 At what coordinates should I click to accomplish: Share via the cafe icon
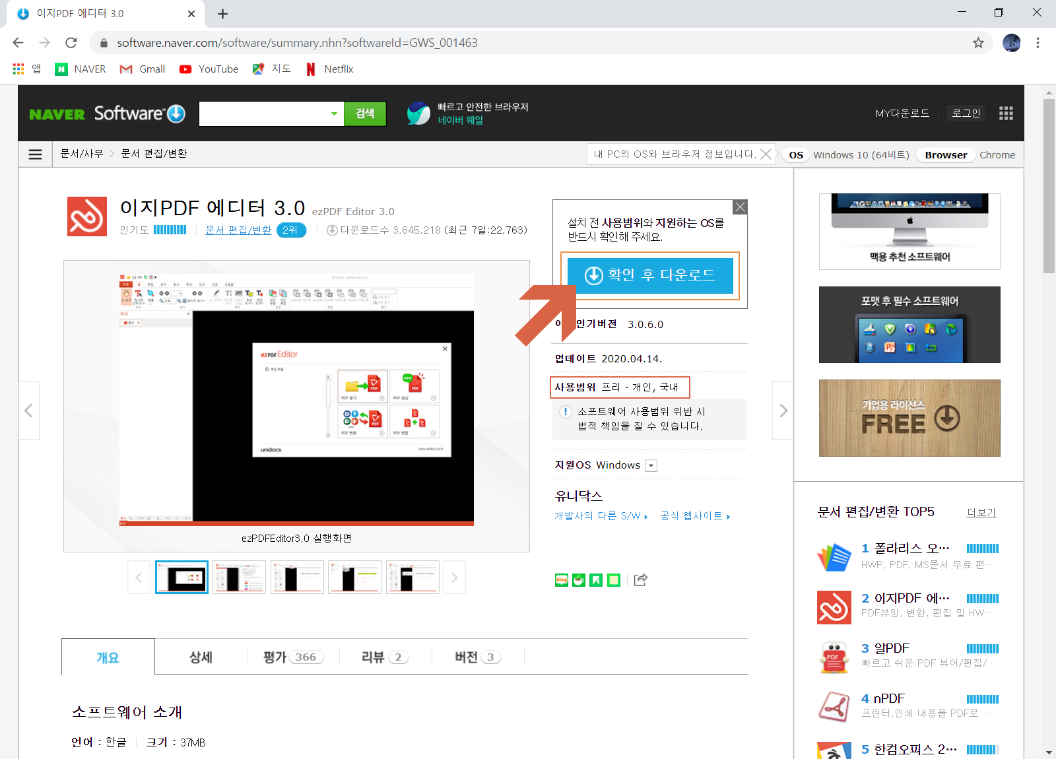[579, 580]
